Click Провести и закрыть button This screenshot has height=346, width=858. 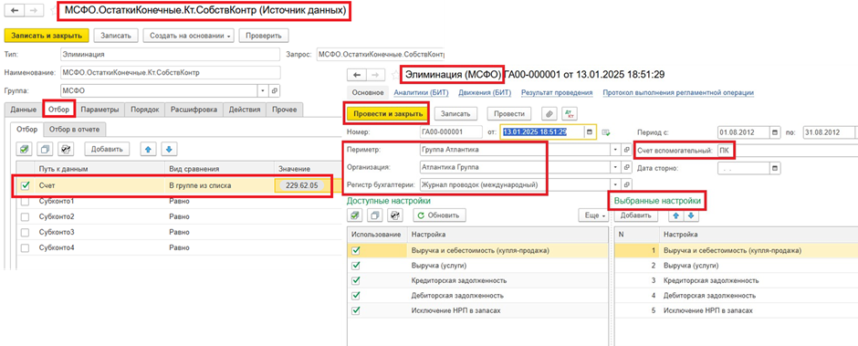[388, 114]
